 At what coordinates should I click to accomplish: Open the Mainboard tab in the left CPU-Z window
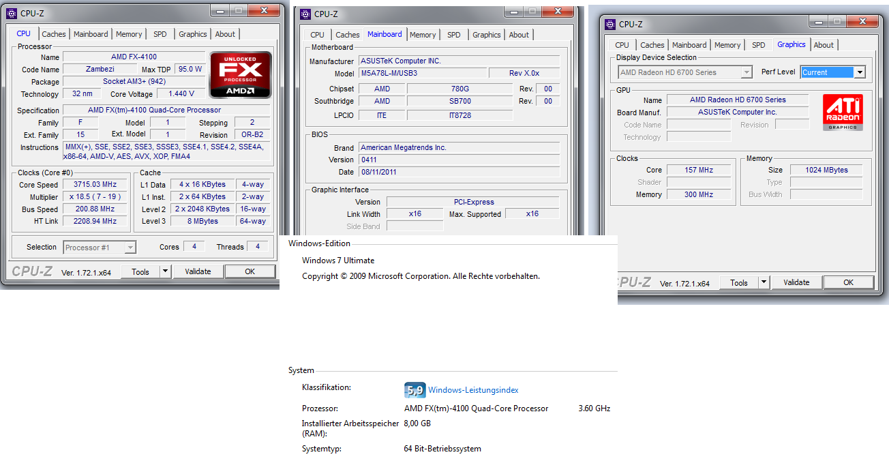coord(91,34)
